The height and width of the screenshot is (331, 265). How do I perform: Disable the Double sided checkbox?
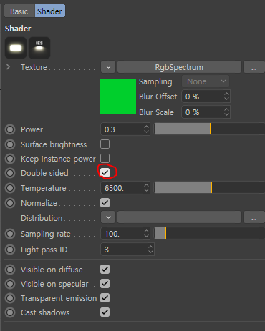coord(105,173)
